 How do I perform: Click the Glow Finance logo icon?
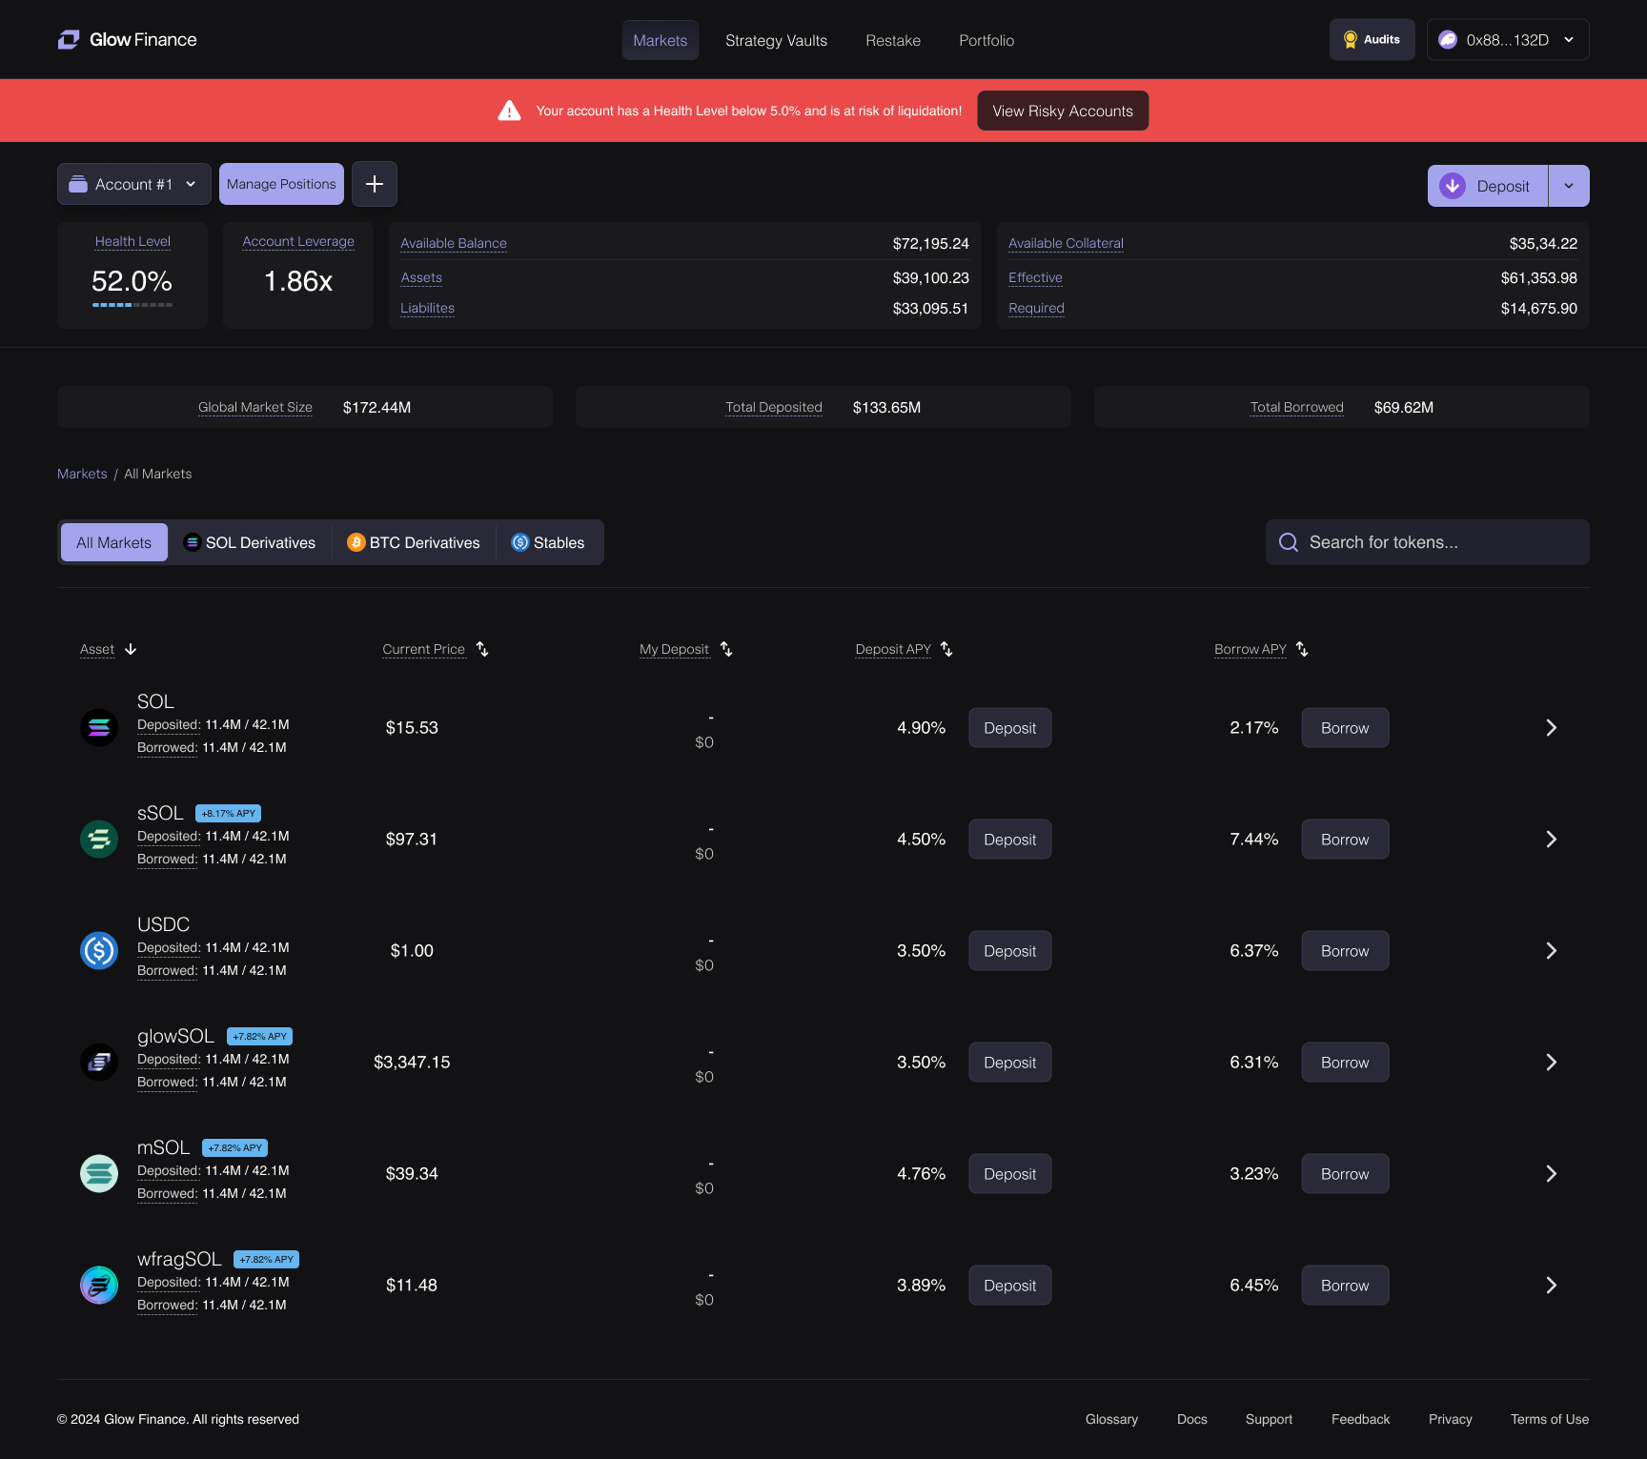click(x=69, y=40)
